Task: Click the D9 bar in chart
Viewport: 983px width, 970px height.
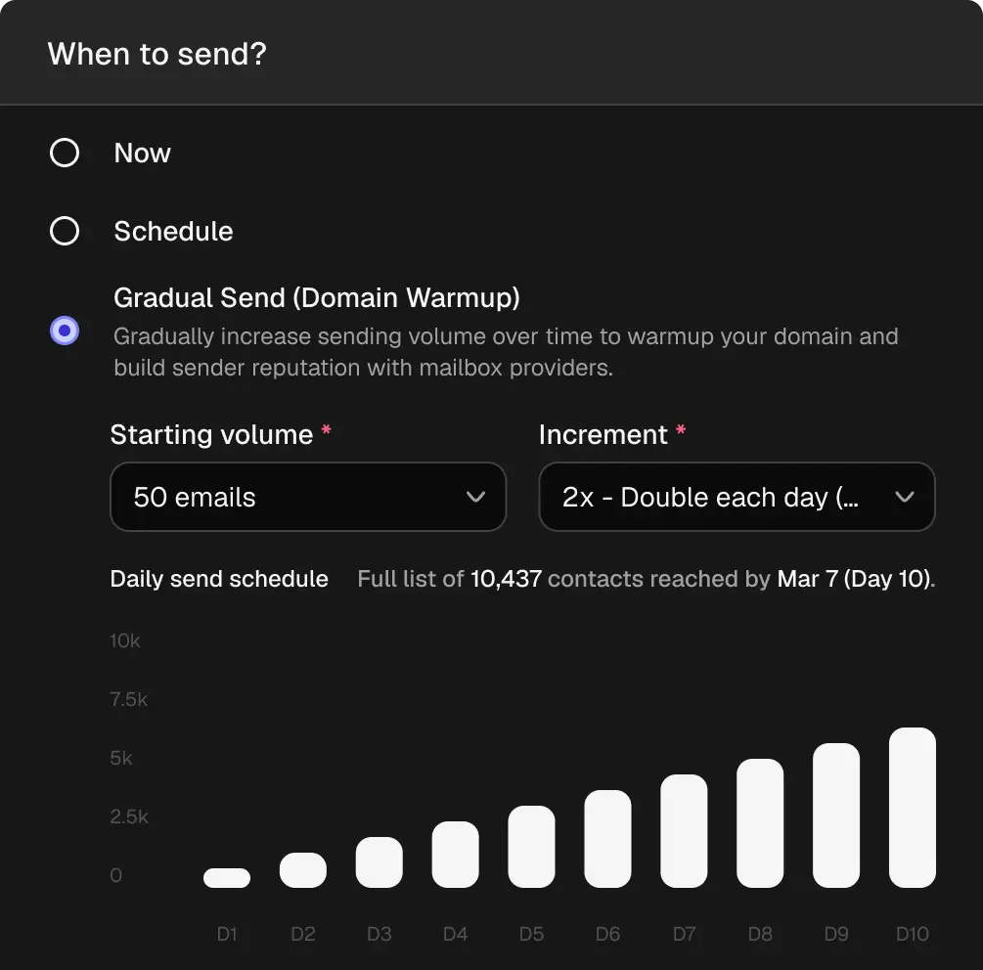Action: click(836, 816)
